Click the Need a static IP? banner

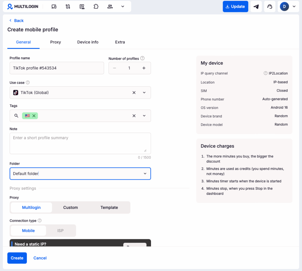coord(80,243)
